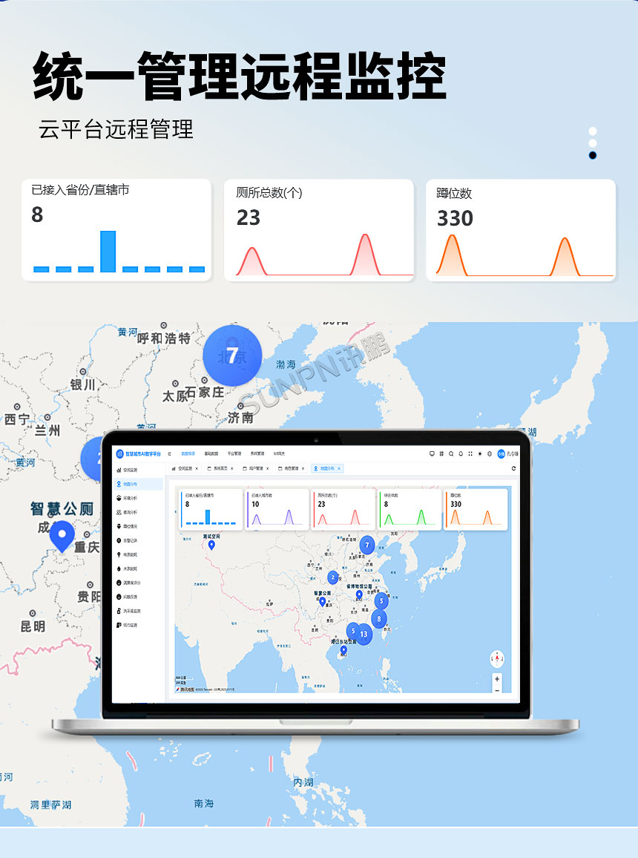Click the blue pin labeled 测试空间
The height and width of the screenshot is (858, 638).
(x=211, y=546)
